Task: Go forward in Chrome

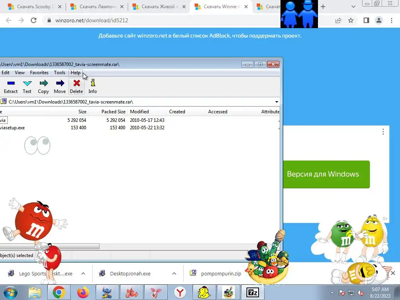Action: pyautogui.click(x=21, y=20)
